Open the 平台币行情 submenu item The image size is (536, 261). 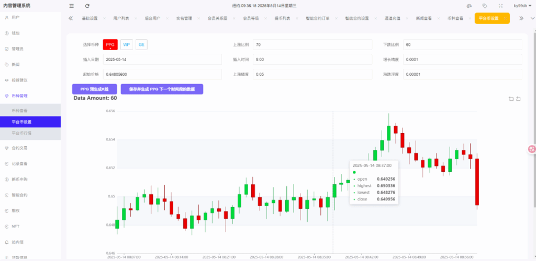tap(30, 133)
